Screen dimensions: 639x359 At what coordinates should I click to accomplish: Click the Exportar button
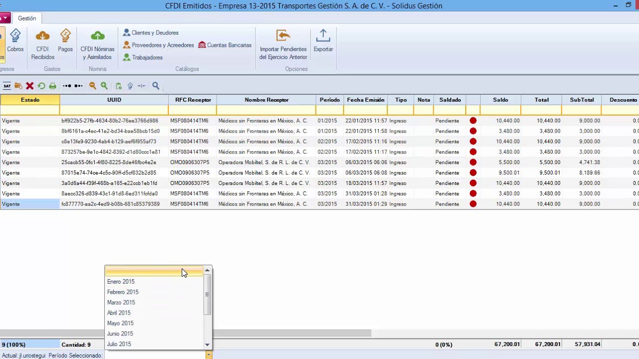click(323, 41)
